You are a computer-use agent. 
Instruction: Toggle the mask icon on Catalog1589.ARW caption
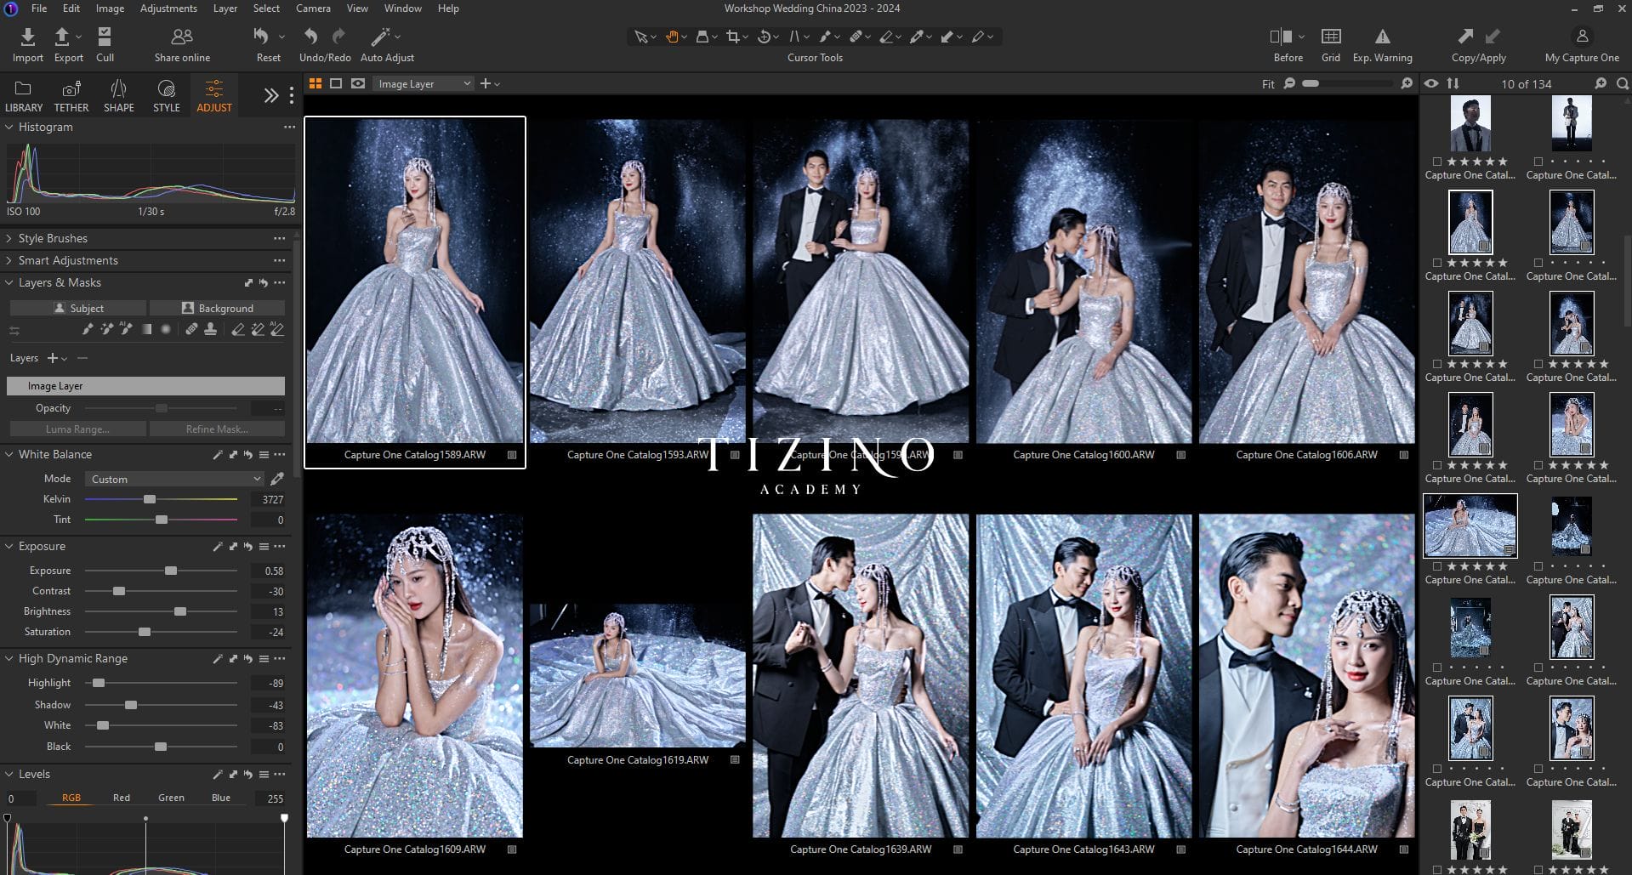pyautogui.click(x=512, y=455)
